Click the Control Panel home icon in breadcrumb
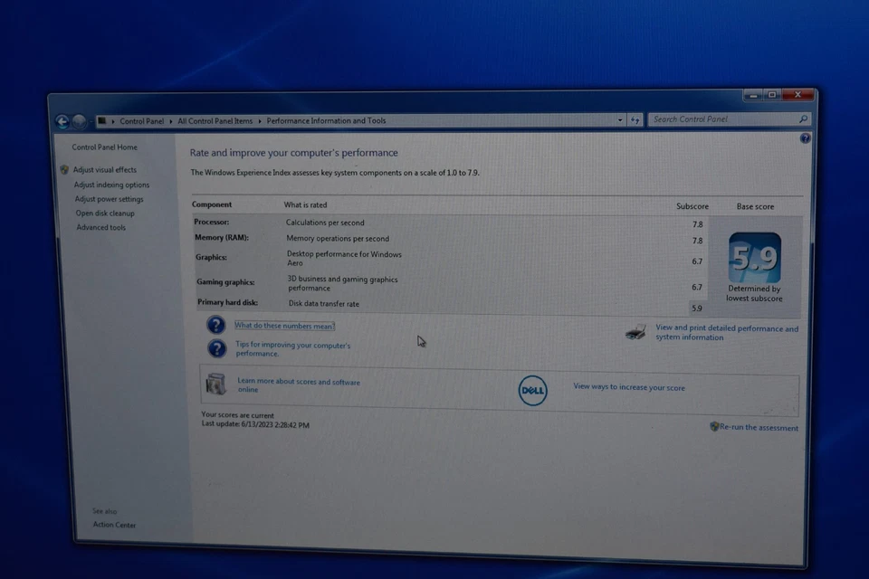Viewport: 869px width, 579px height. click(103, 120)
